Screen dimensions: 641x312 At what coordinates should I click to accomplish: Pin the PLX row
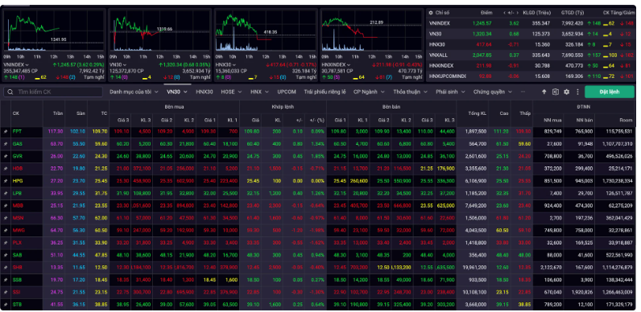[x=6, y=243]
